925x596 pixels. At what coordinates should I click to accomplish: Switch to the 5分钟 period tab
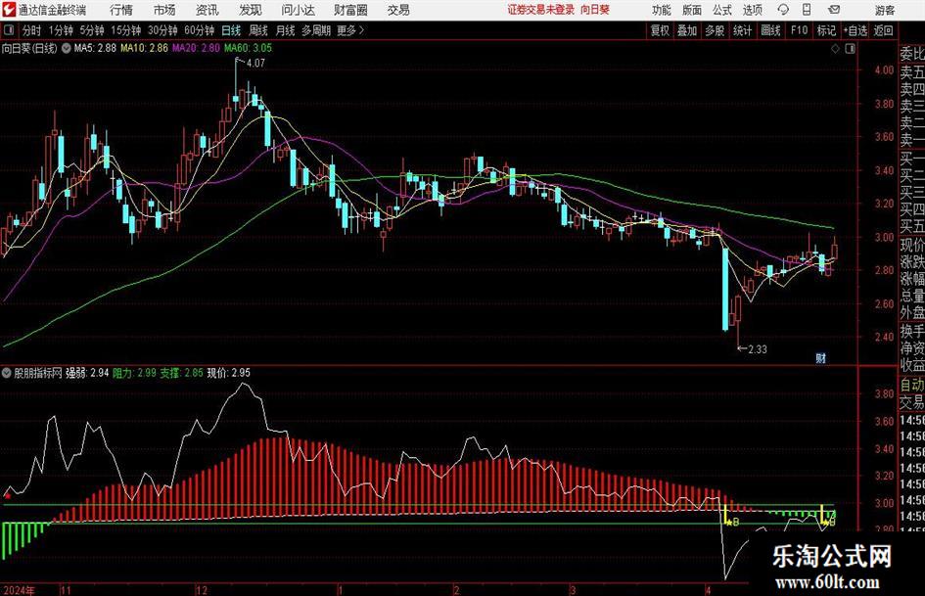pyautogui.click(x=92, y=30)
